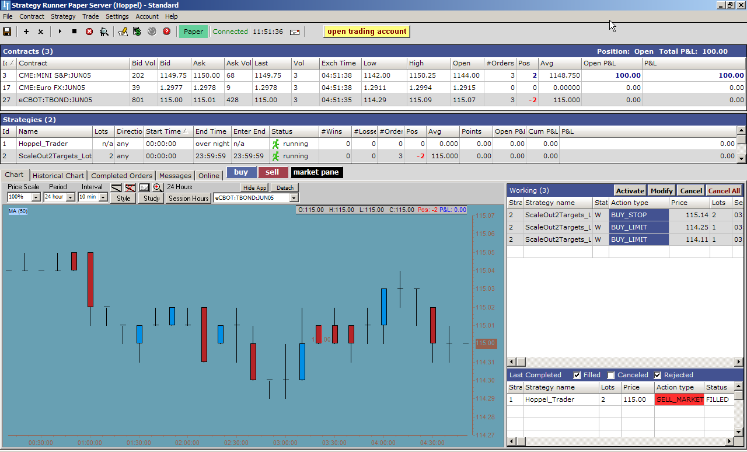Toggle the Rejected checkbox
Screen dimensions: 747x452
[658, 375]
